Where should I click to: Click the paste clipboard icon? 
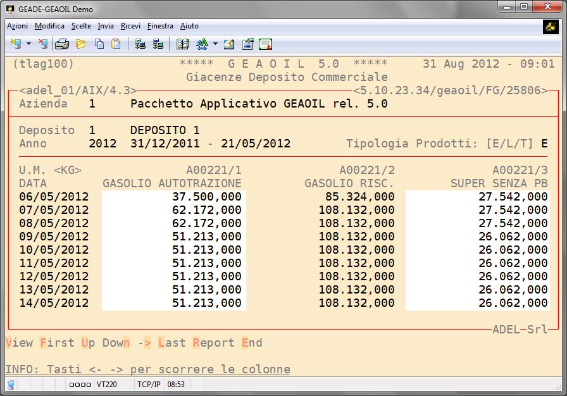(116, 44)
